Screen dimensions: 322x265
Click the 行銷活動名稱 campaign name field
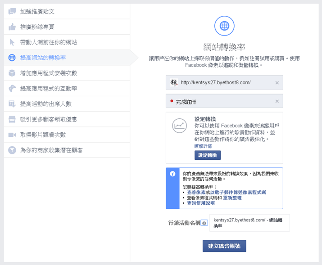pyautogui.click(x=249, y=223)
